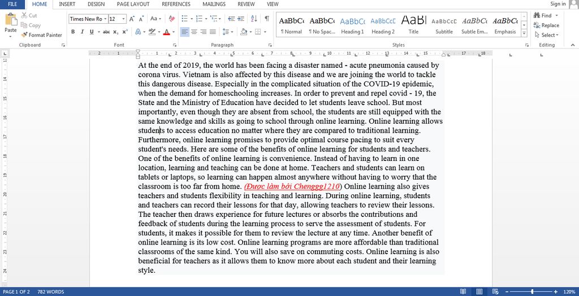Viewport: 579px width, 296px height.
Task: Open Font dialog launcher
Action: (175, 45)
